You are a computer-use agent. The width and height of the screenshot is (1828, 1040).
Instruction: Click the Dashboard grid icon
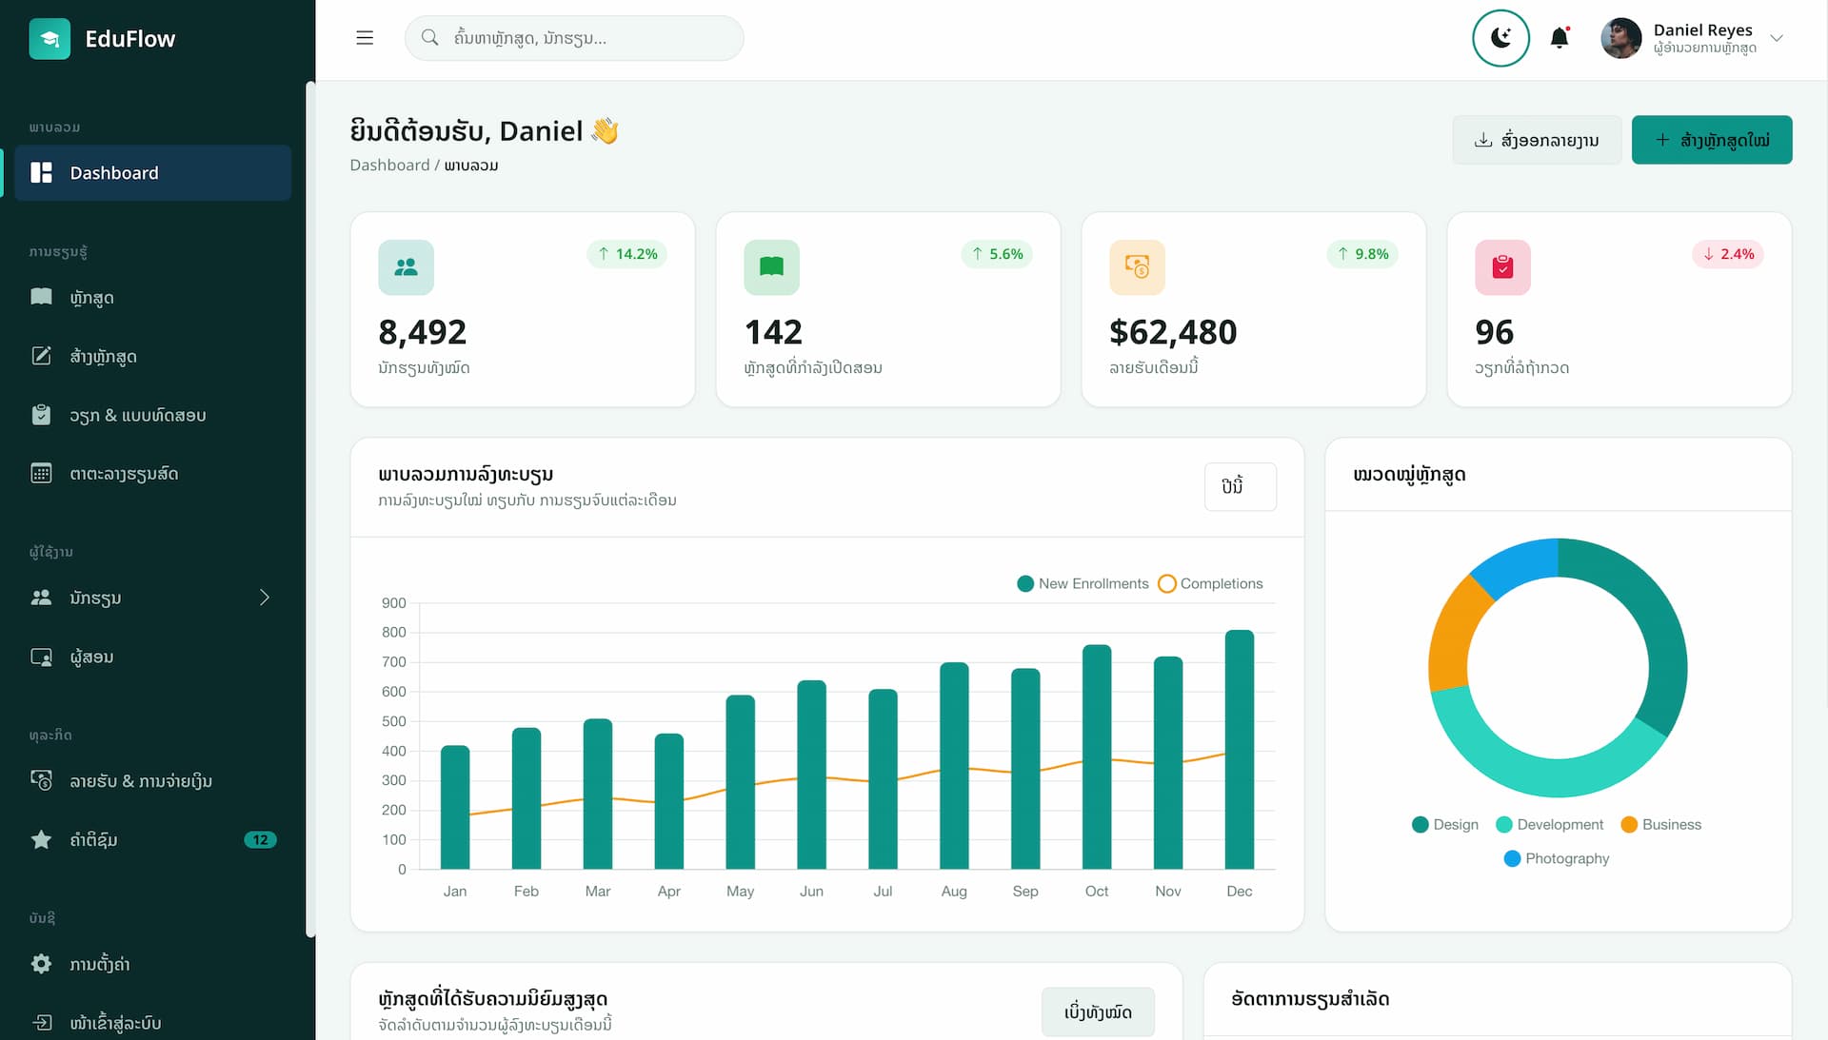(41, 173)
